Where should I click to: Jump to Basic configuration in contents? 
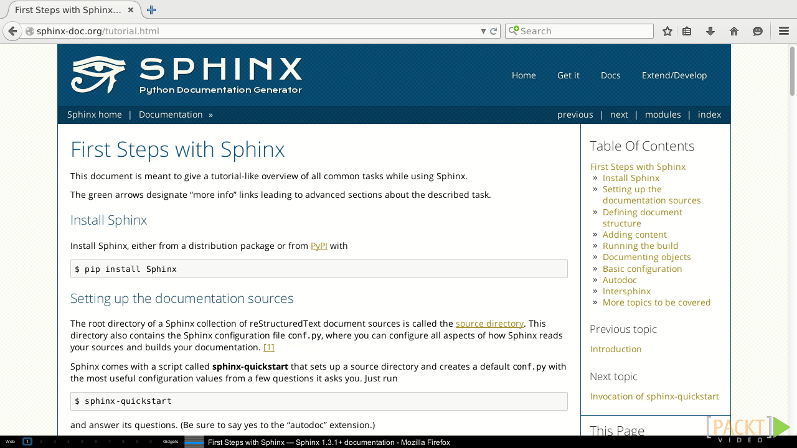642,269
